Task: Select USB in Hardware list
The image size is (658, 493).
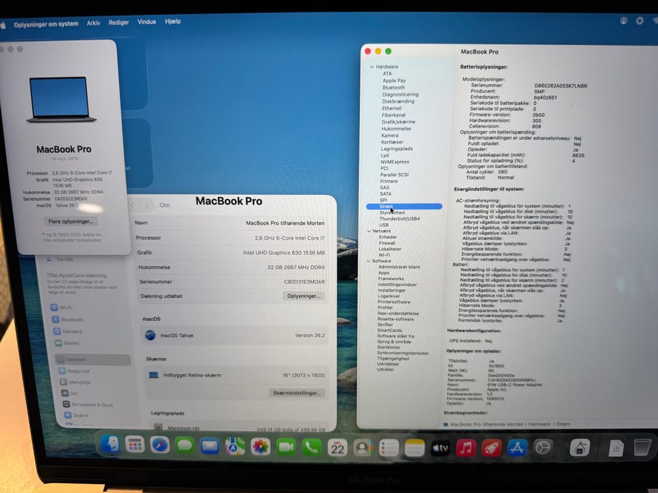Action: [x=384, y=225]
